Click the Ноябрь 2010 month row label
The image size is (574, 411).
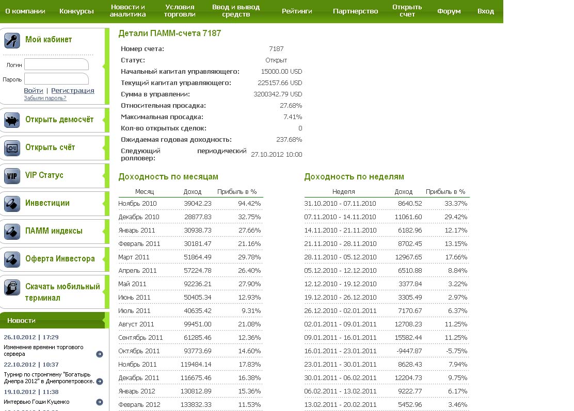[x=137, y=203]
